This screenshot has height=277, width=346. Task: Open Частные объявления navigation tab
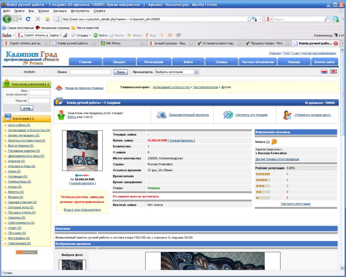tap(257, 62)
